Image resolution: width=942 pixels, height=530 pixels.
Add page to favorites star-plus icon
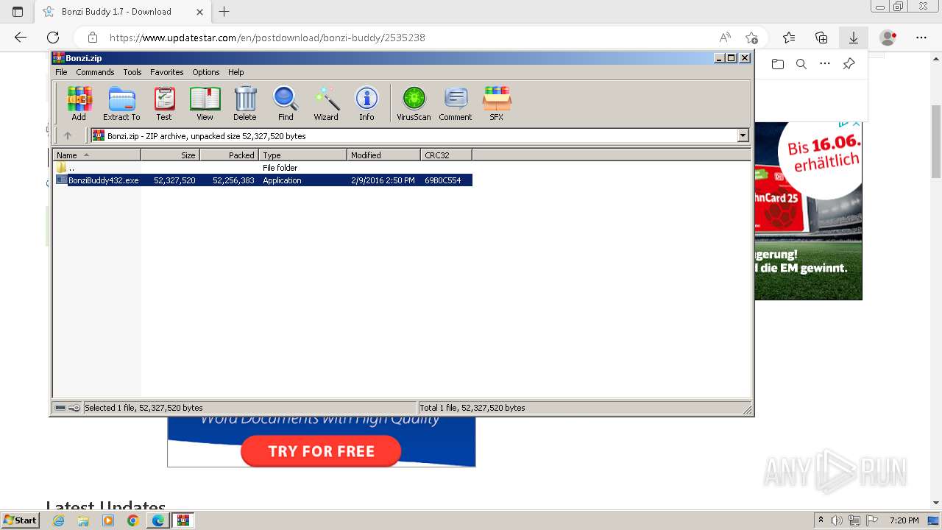pos(751,38)
